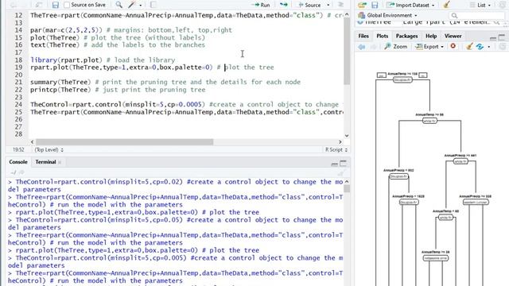The height and width of the screenshot is (286, 509).
Task: Switch to the Files tab
Action: coord(363,36)
